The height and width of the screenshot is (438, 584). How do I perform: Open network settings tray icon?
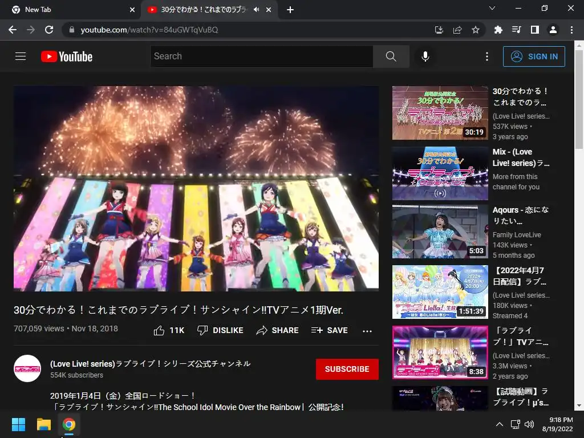515,424
